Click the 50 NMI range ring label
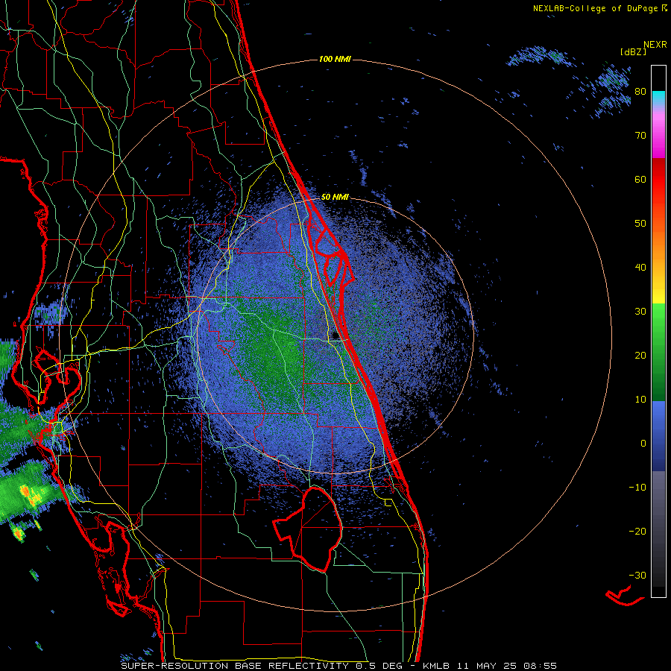Viewport: 671px width, 671px height. click(x=335, y=197)
